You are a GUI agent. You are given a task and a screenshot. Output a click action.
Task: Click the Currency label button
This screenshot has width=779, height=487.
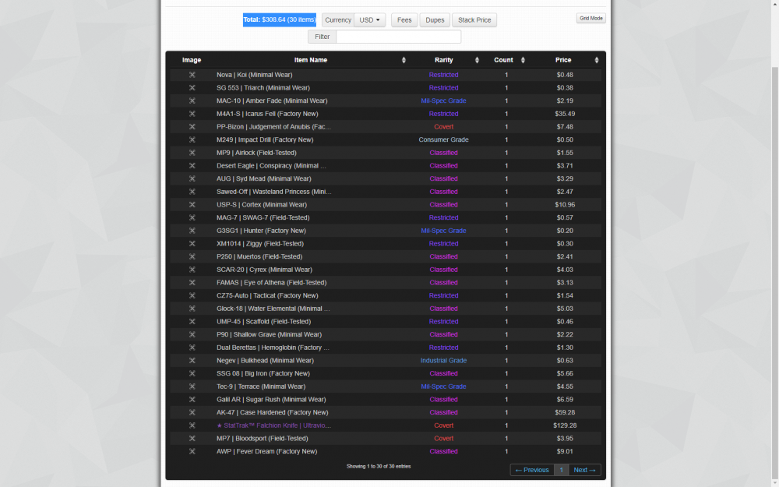pos(338,20)
